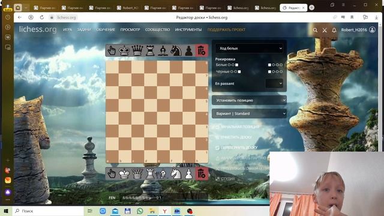
Task: Open a new browser tab with plus
Action: click(311, 8)
